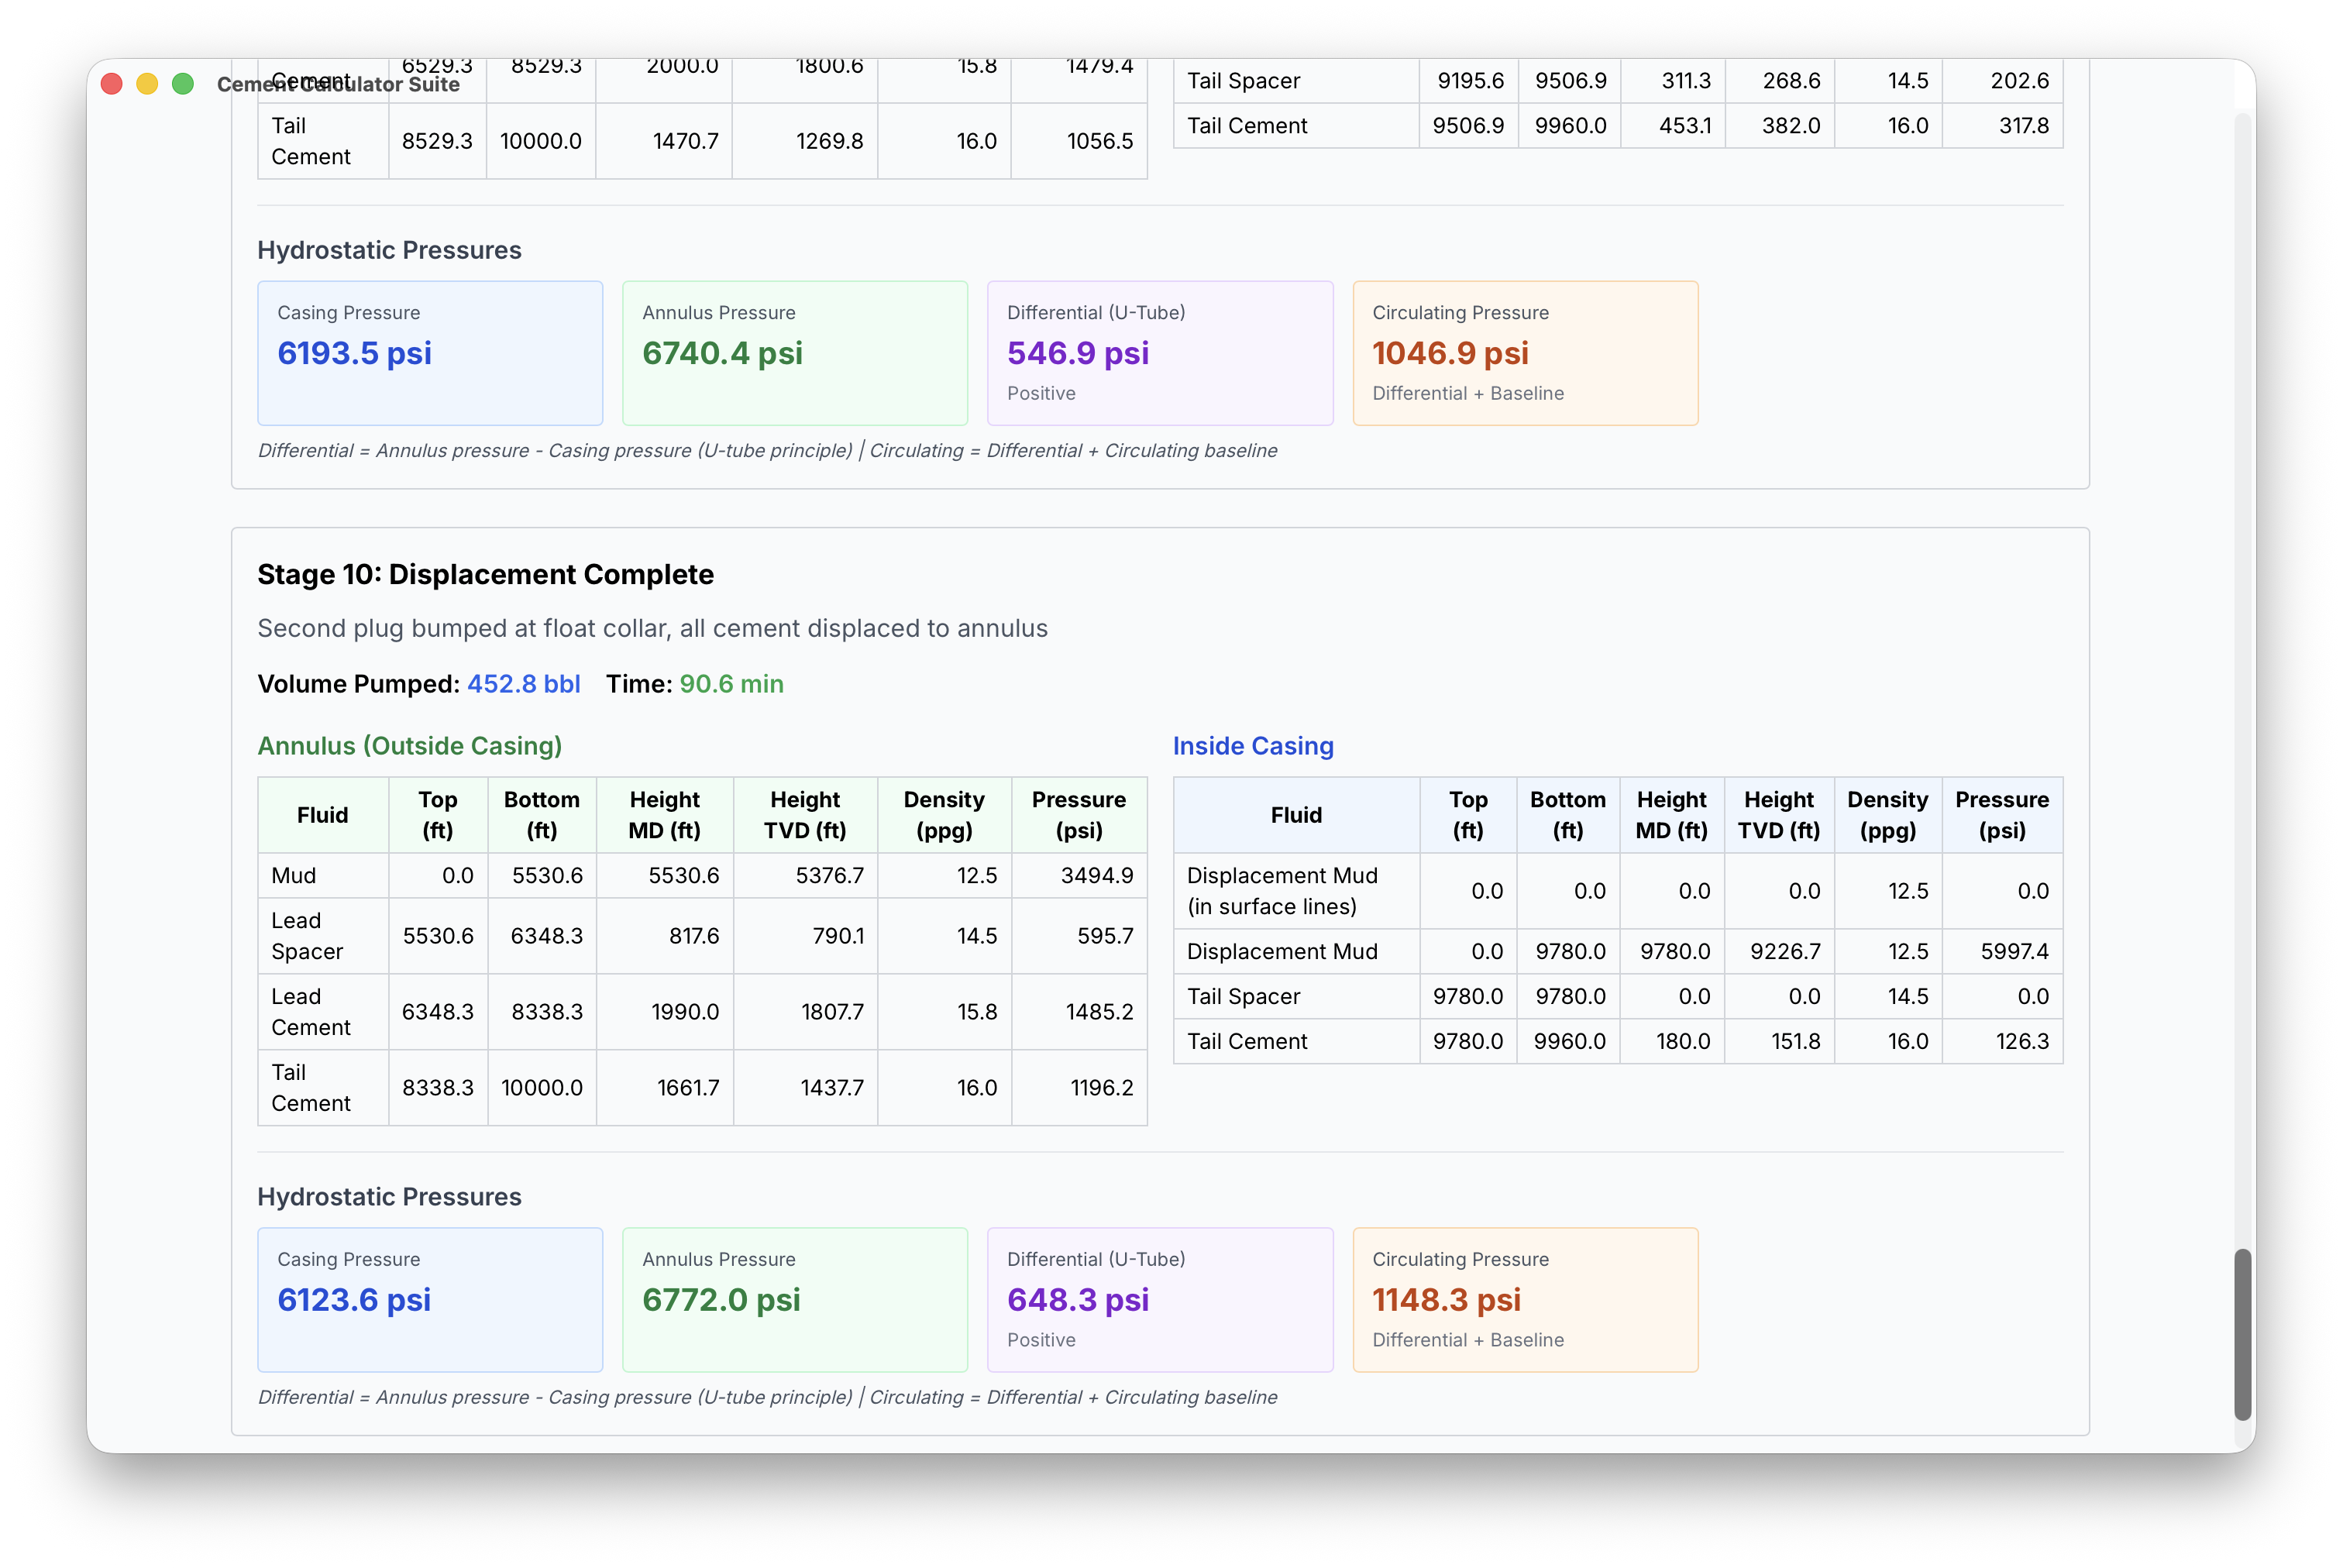The image size is (2343, 1568).
Task: Click Annulus Pressure 6772.0 psi card
Action: (794, 1299)
